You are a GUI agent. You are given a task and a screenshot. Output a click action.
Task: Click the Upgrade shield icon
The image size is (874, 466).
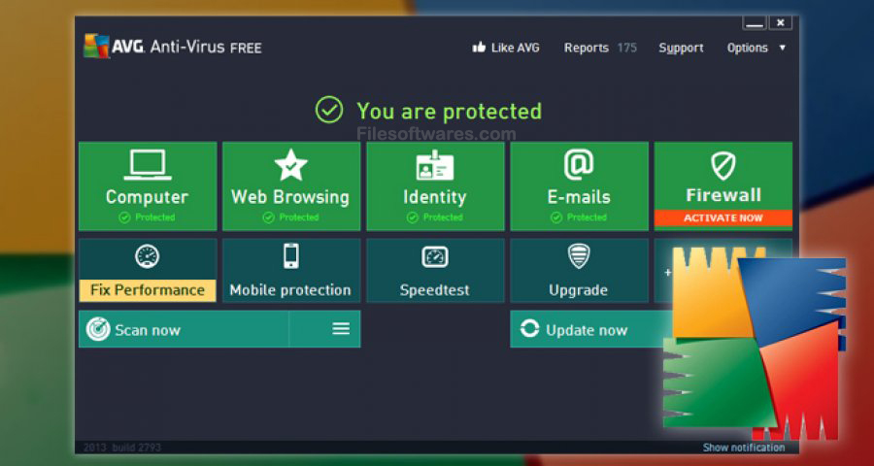[x=579, y=256]
